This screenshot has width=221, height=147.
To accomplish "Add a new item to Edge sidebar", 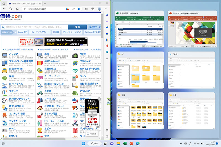I will (x=107, y=58).
